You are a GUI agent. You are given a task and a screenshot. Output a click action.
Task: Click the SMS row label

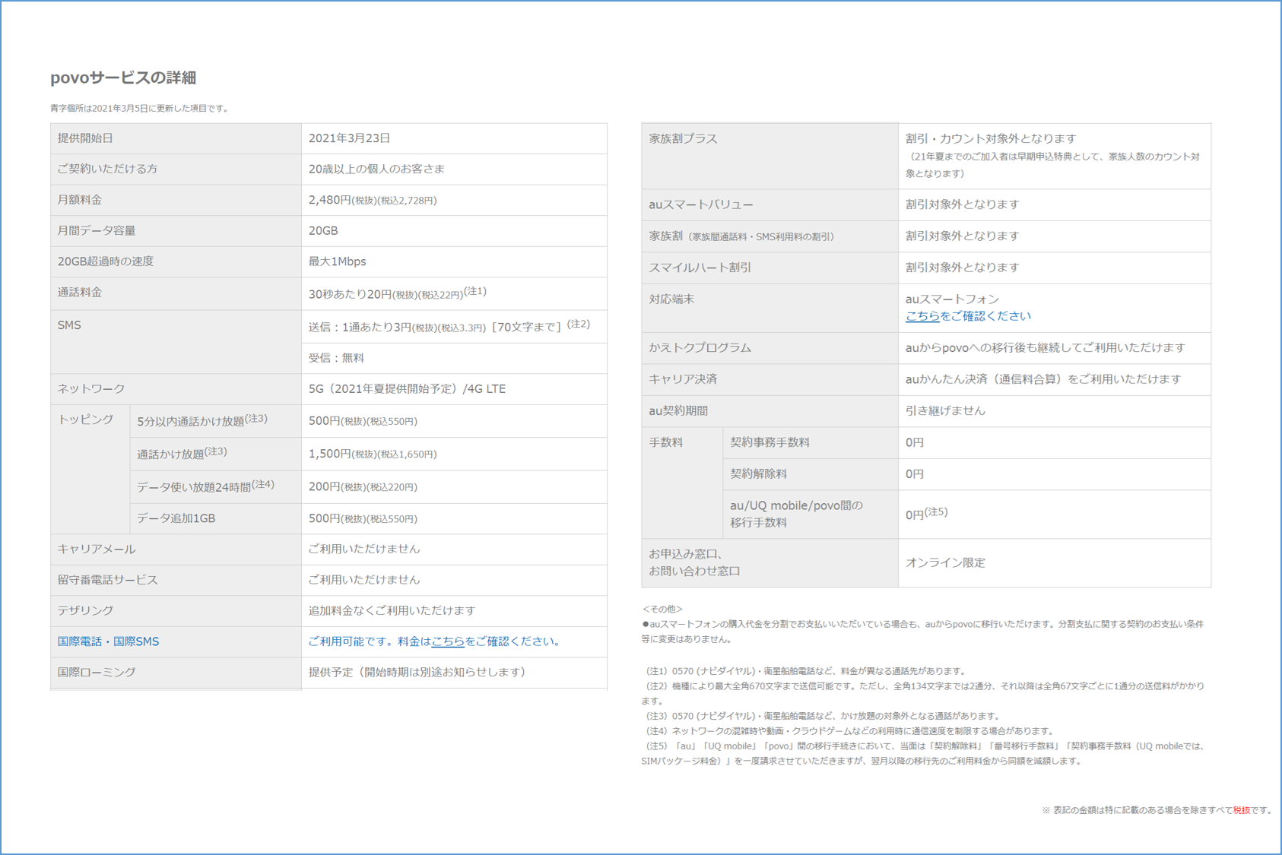coord(69,325)
